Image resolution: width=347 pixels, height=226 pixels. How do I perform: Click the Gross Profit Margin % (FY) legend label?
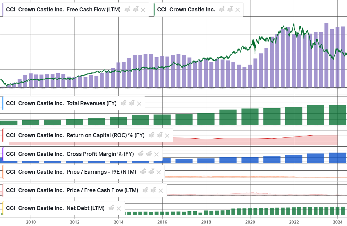70,154
